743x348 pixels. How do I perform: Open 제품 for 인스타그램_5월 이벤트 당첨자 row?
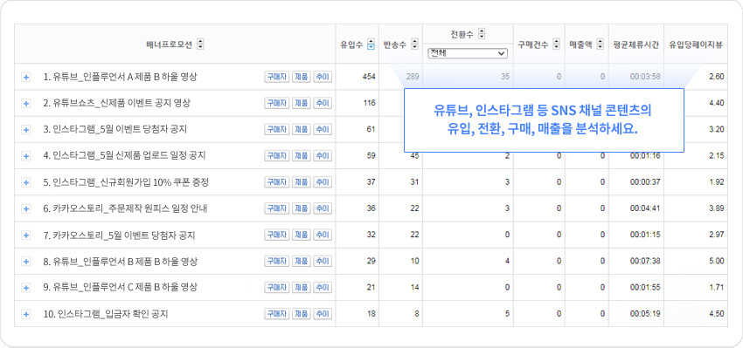tap(301, 130)
